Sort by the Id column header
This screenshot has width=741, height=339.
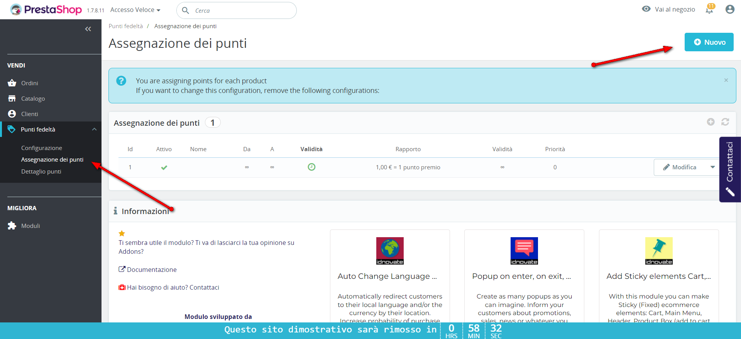click(x=130, y=149)
